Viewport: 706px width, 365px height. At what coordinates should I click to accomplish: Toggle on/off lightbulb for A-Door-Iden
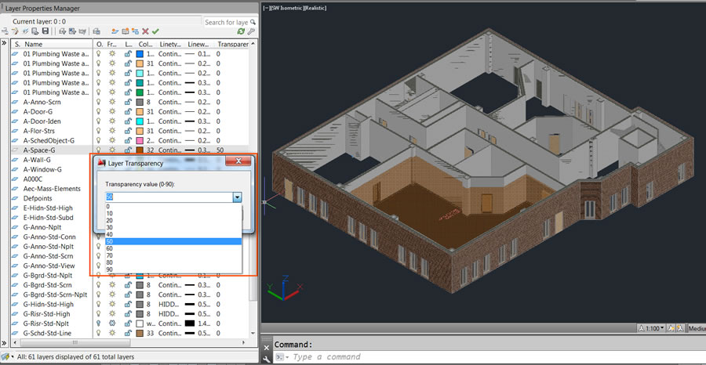98,121
